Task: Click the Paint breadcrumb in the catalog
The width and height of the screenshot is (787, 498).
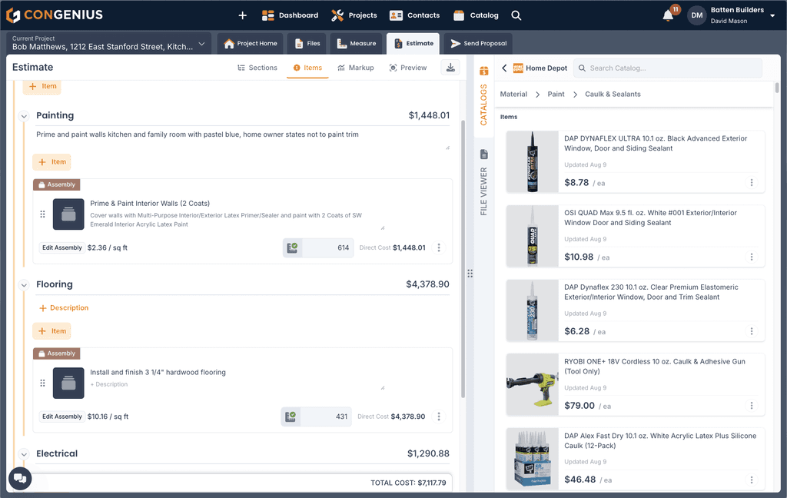Action: 555,94
